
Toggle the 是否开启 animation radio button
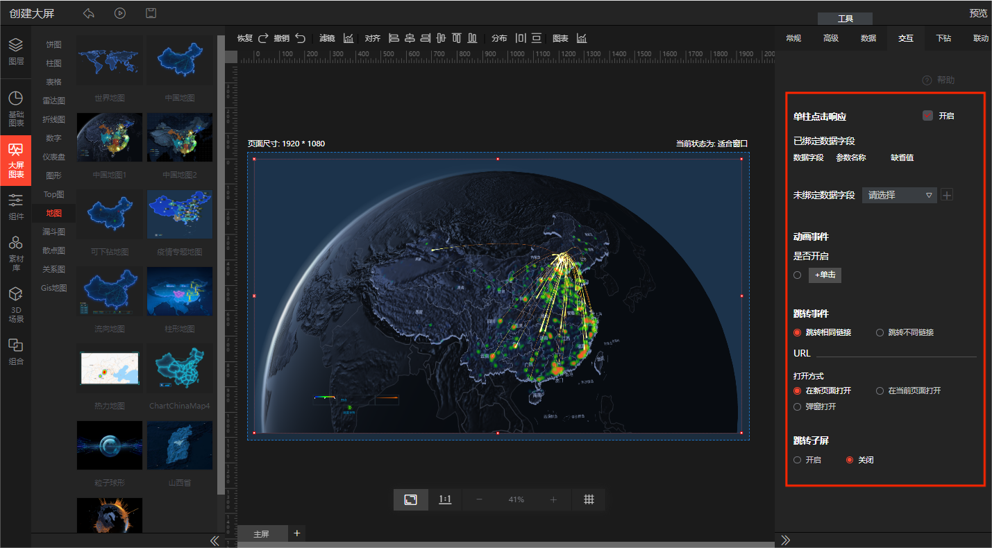point(798,275)
